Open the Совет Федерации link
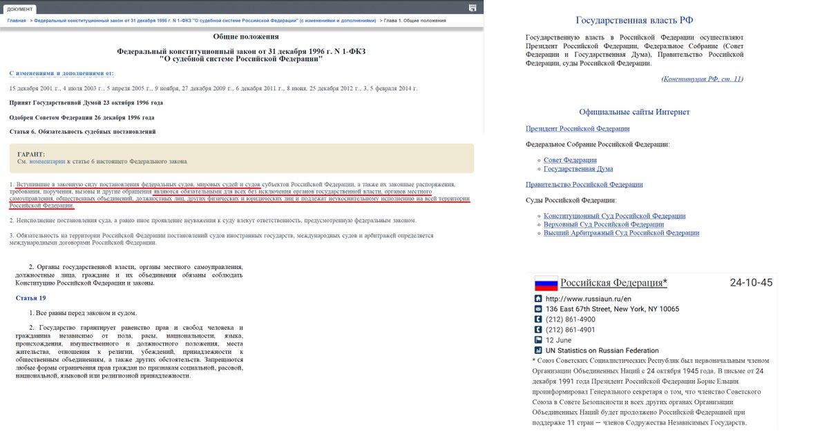 (571, 160)
